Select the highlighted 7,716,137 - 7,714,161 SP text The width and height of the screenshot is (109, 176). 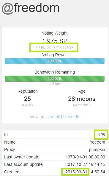[55, 47]
